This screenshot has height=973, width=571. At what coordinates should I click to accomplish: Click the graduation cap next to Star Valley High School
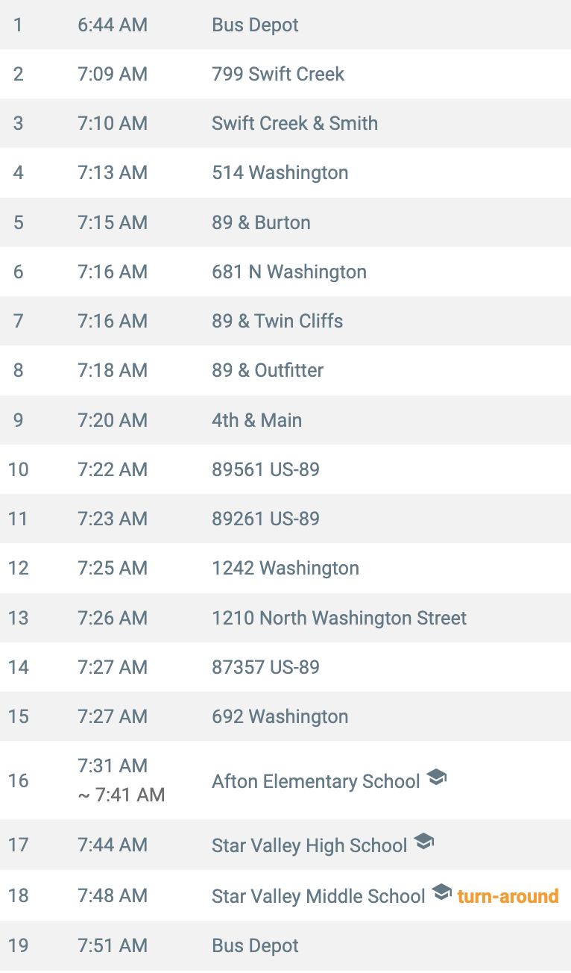[x=423, y=842]
